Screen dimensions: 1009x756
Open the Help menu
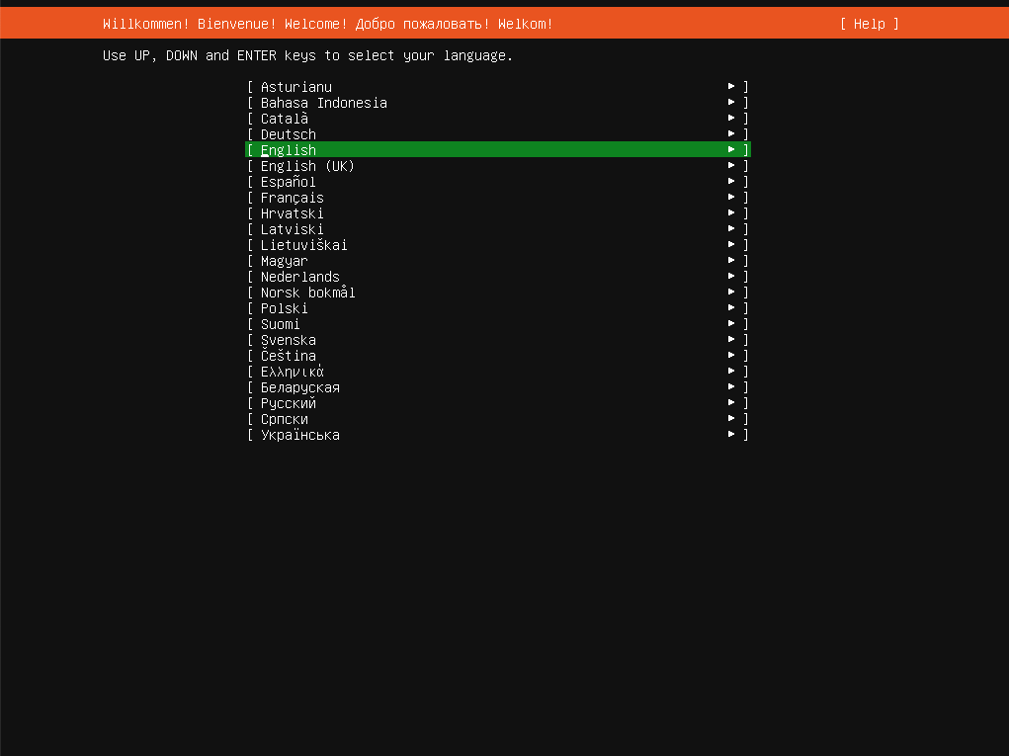(869, 23)
